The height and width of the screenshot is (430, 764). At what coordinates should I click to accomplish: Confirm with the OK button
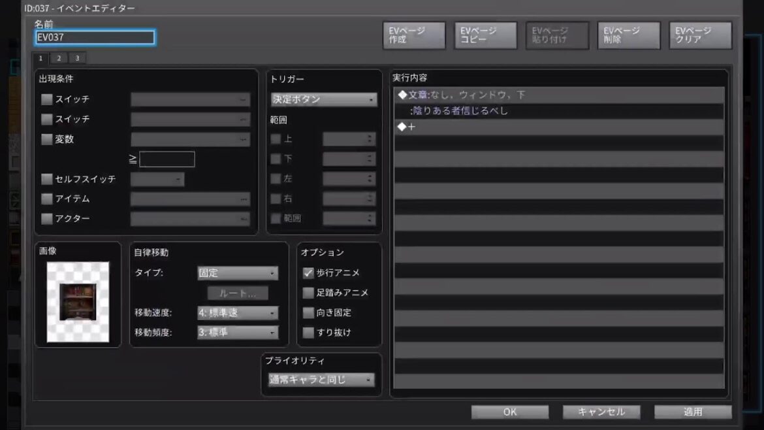[510, 412]
